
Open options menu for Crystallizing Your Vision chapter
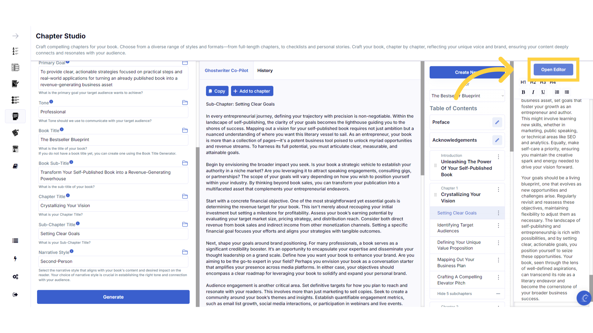[498, 190]
